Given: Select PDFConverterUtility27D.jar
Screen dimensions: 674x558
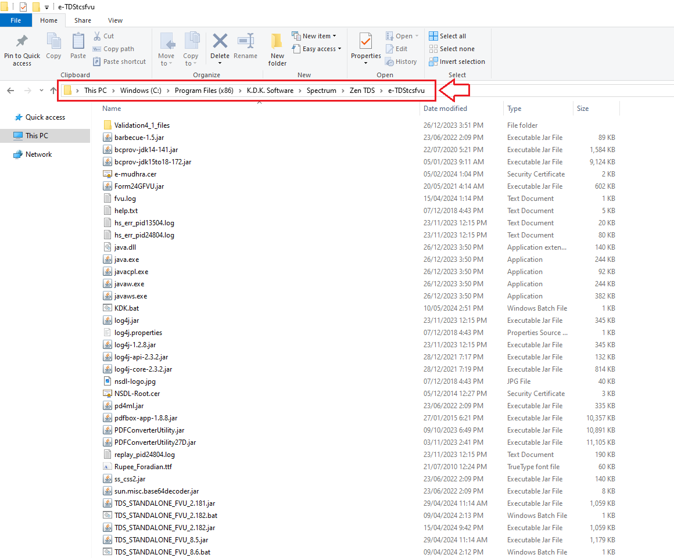Looking at the screenshot, I should tap(155, 442).
